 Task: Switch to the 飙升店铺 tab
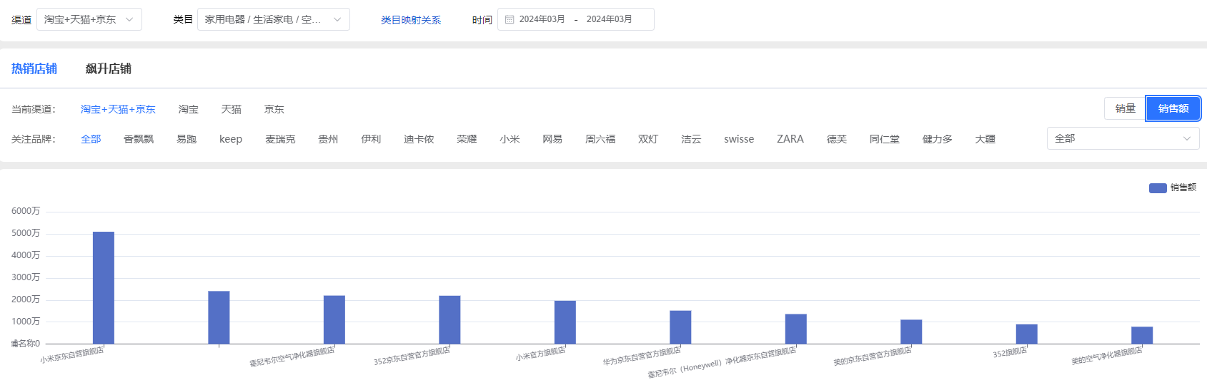click(x=109, y=68)
